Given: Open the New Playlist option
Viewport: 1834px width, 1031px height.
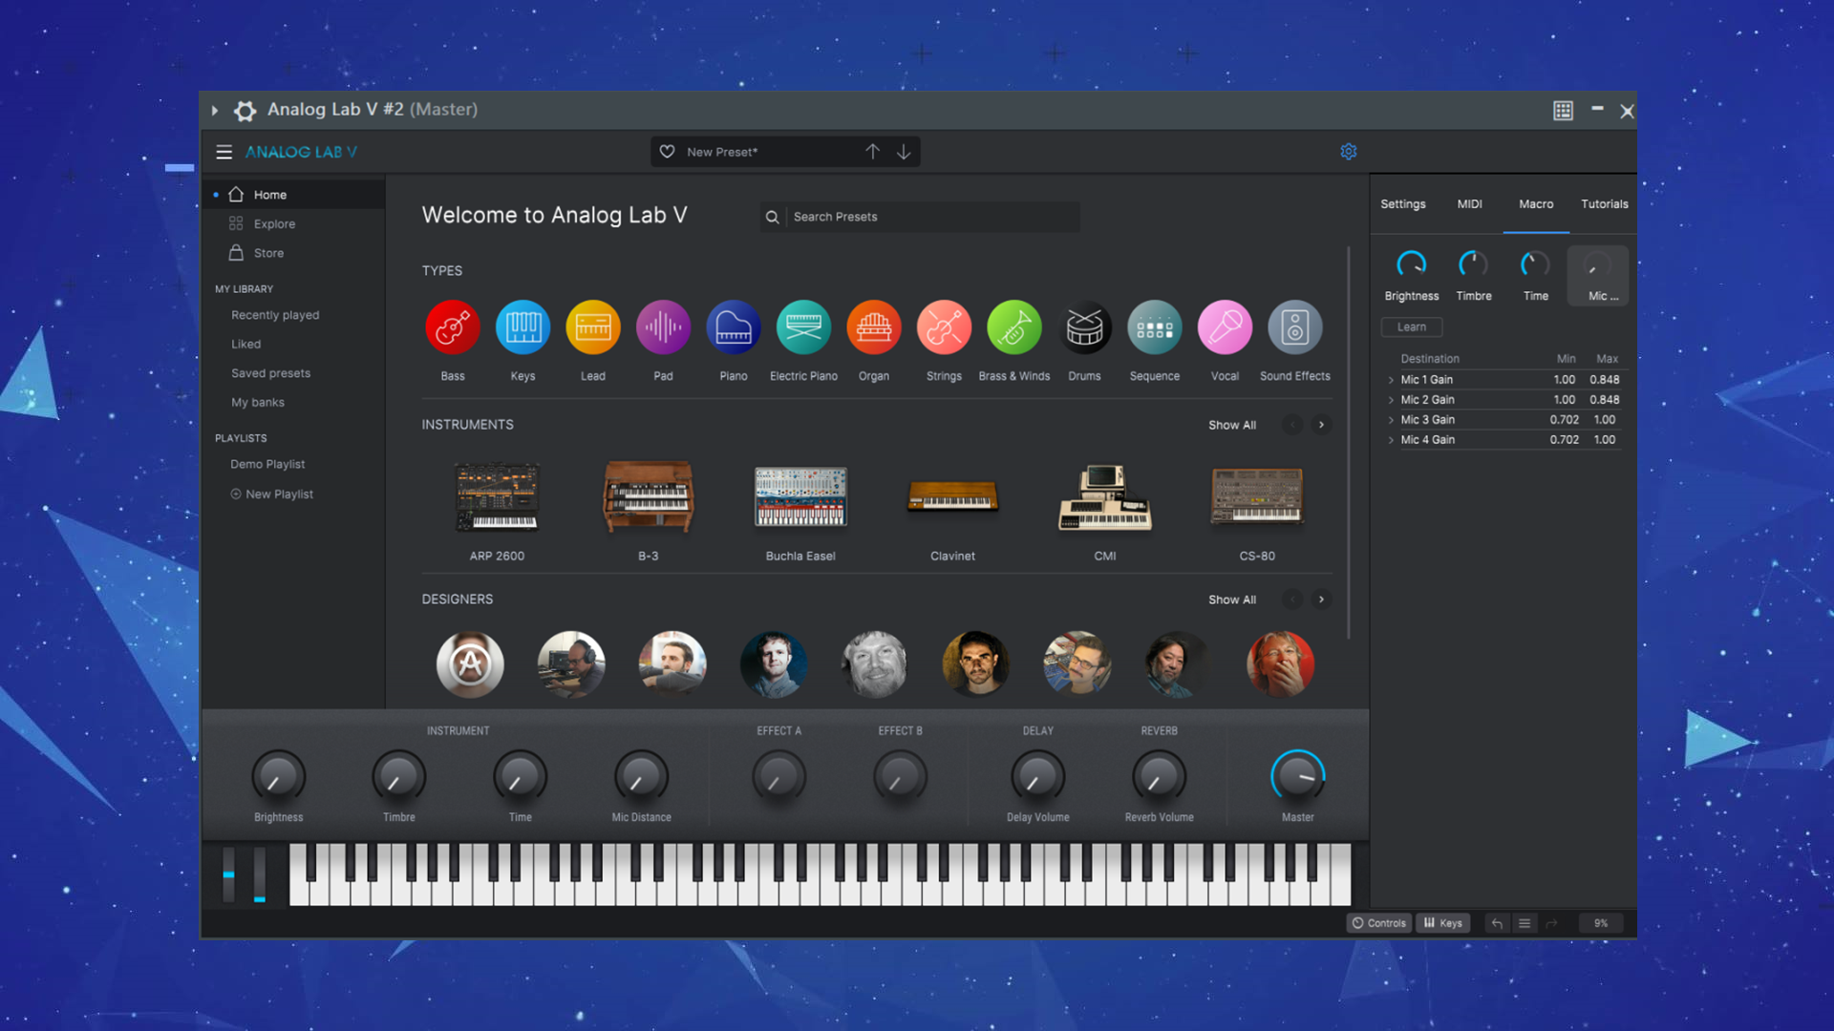Looking at the screenshot, I should click(276, 493).
